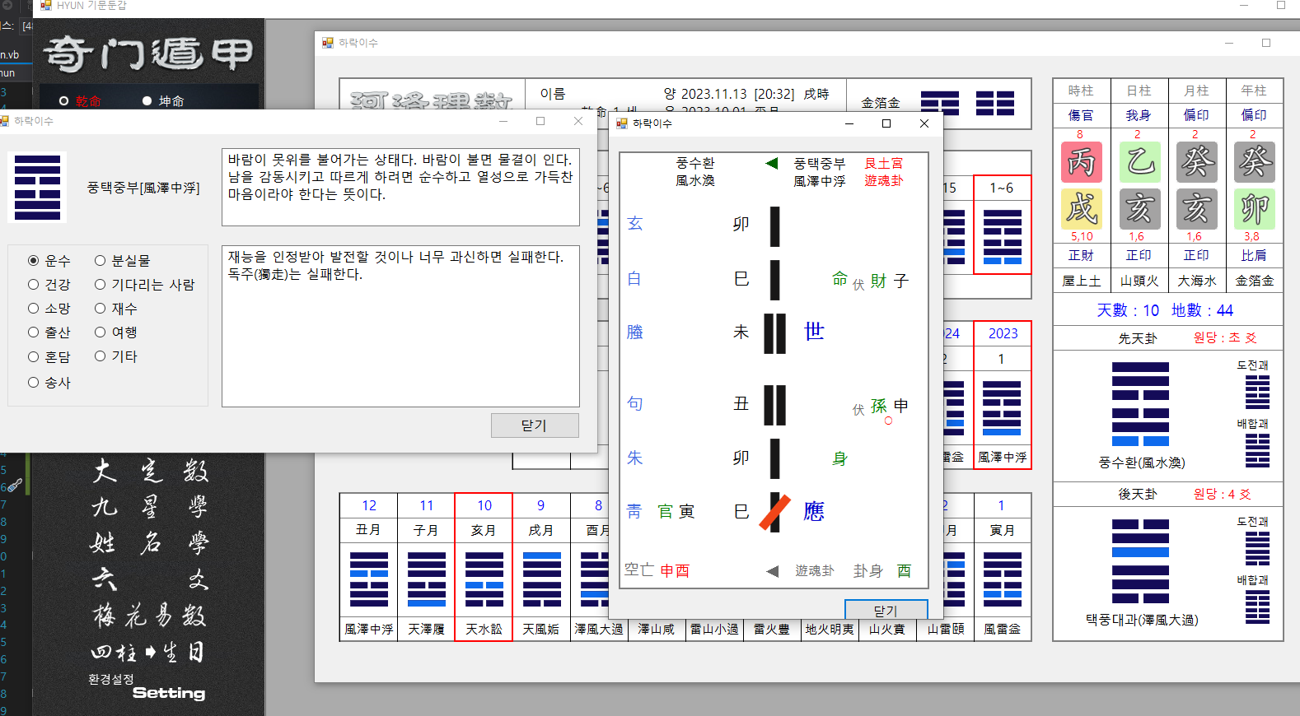
Task: Select the 송사 radio option
Action: pos(49,383)
